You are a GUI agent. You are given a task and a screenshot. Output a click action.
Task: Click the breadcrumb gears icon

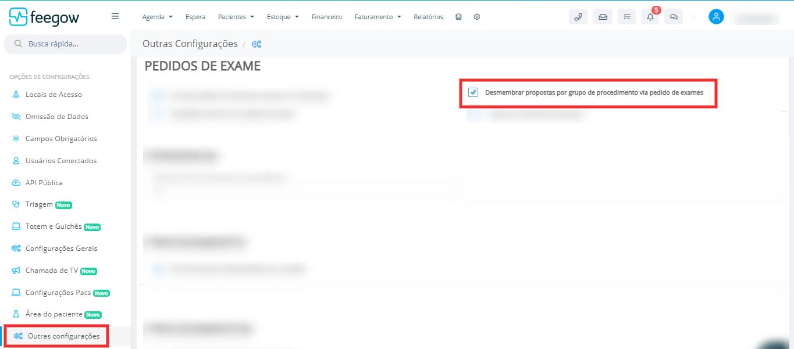[256, 44]
